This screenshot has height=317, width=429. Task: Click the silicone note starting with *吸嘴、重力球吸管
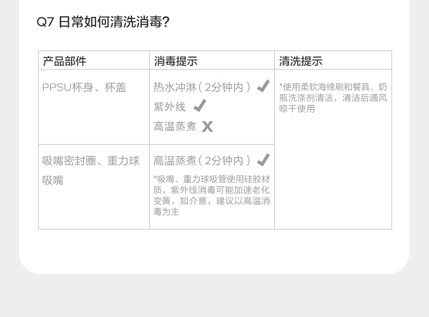[211, 195]
